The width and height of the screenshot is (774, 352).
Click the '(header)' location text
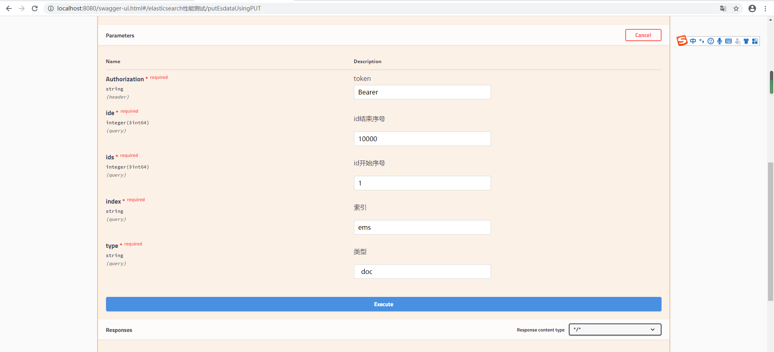pos(117,97)
